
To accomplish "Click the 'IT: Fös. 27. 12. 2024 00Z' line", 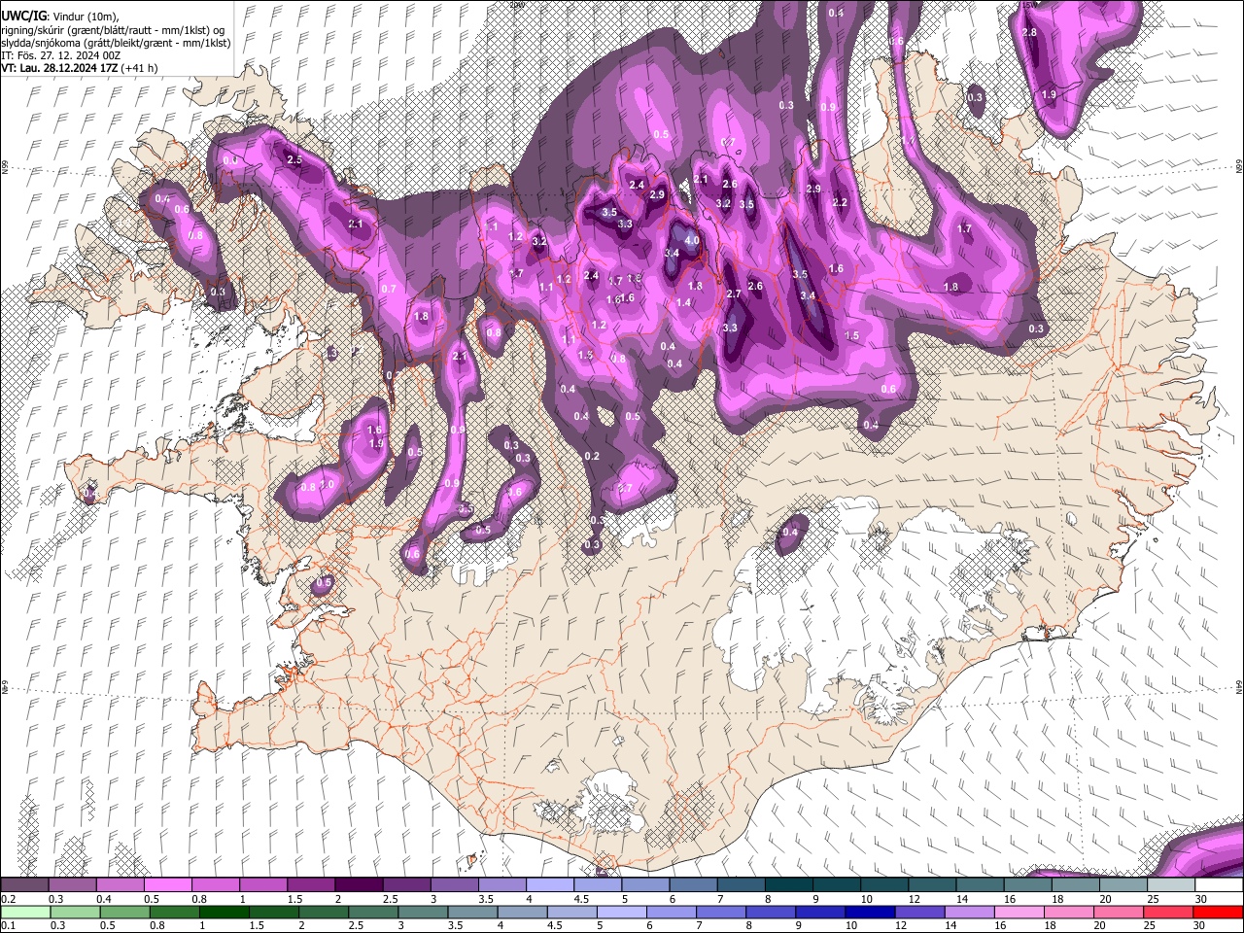I will click(x=61, y=55).
